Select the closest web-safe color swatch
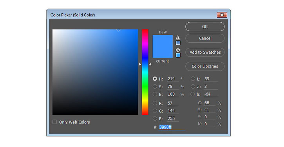The height and width of the screenshot is (147, 284). tap(178, 55)
